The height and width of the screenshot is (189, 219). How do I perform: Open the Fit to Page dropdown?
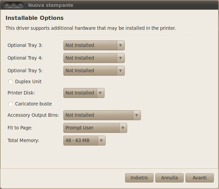95,128
